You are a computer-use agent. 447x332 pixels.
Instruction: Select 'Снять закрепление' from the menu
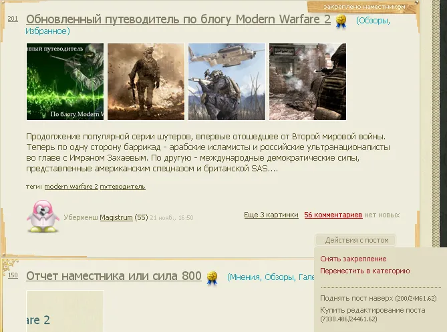pyautogui.click(x=353, y=259)
